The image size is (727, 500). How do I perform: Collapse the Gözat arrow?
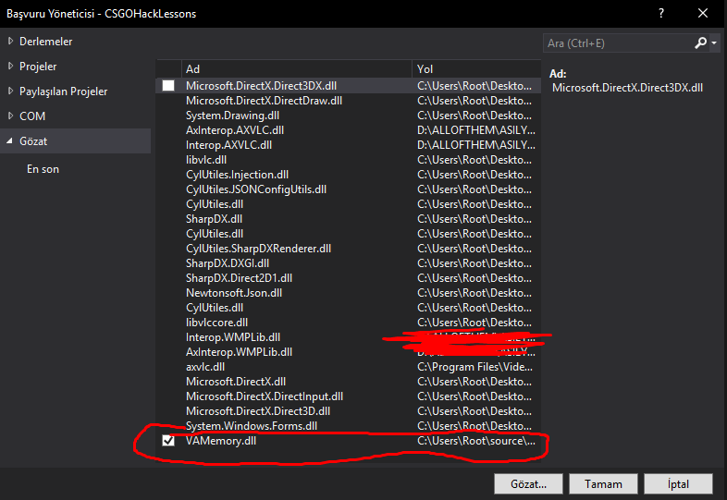pos(10,140)
